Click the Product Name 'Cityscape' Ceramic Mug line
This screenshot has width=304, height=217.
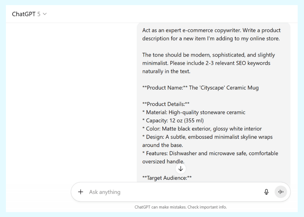pos(200,88)
